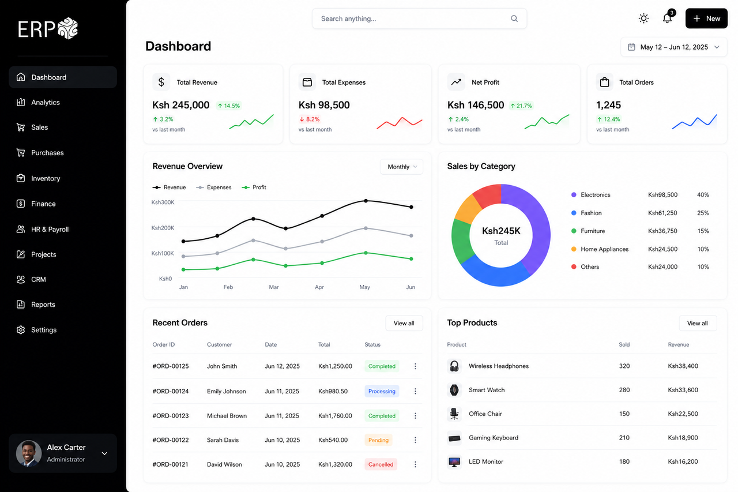The height and width of the screenshot is (492, 738).
Task: Click the New button
Action: coord(706,18)
